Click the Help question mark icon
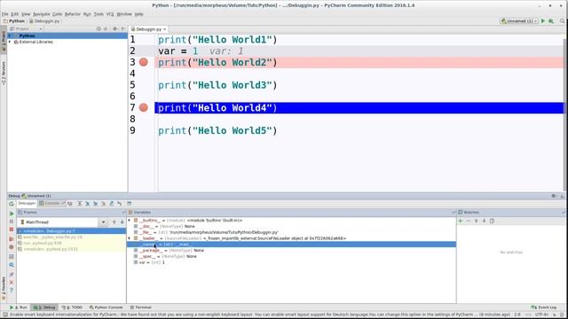 coord(12,291)
